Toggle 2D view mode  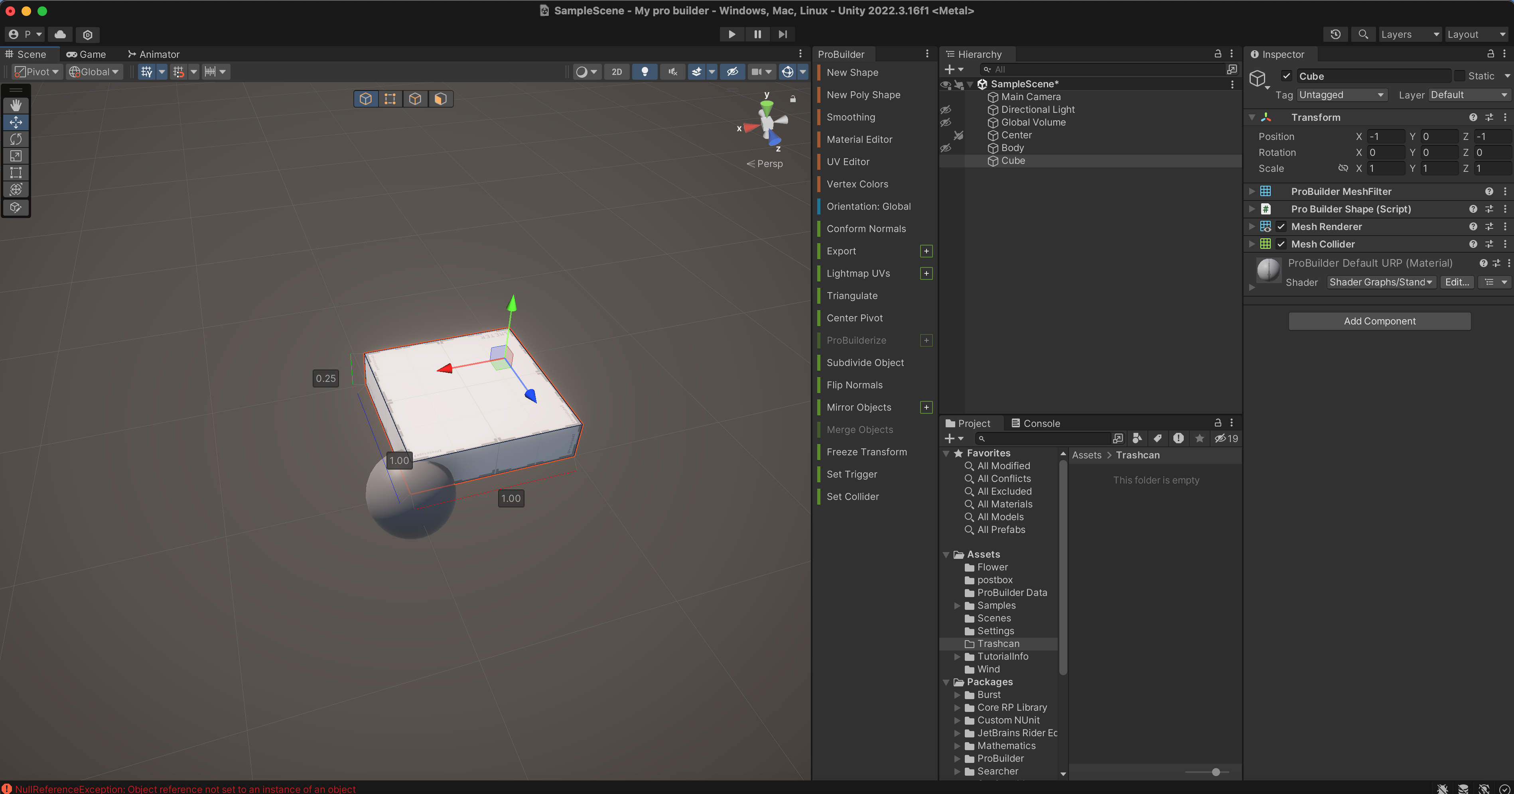[616, 72]
